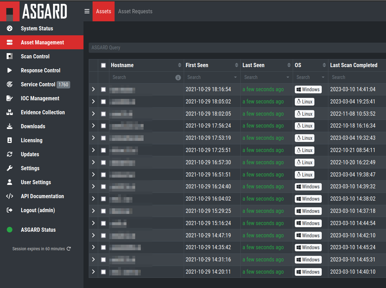Focus the Hostname search field
Screen dimensions: 386x288
pyautogui.click(x=143, y=77)
